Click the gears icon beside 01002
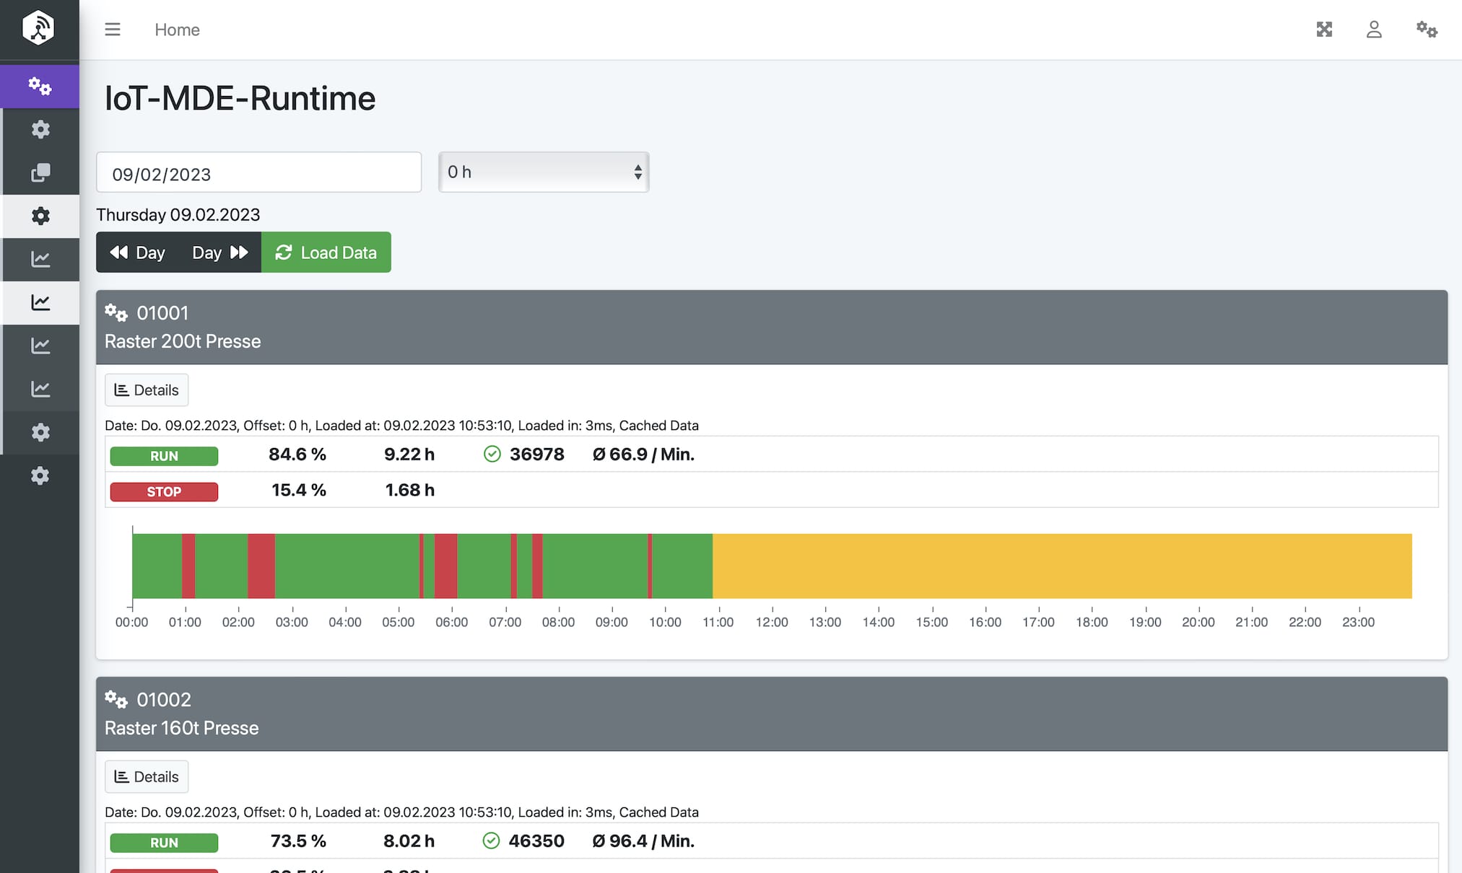This screenshot has width=1462, height=873. coord(116,700)
